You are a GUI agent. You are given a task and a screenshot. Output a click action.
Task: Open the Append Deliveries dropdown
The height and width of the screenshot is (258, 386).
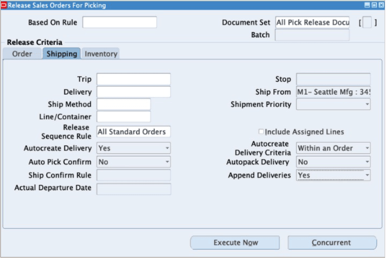pos(333,175)
